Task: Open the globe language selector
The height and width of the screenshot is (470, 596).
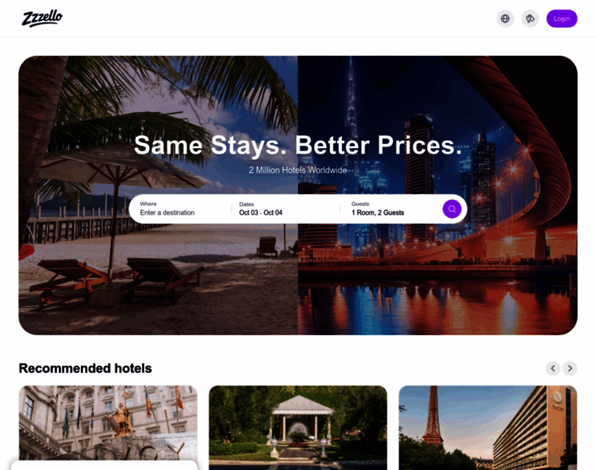Action: (x=505, y=19)
